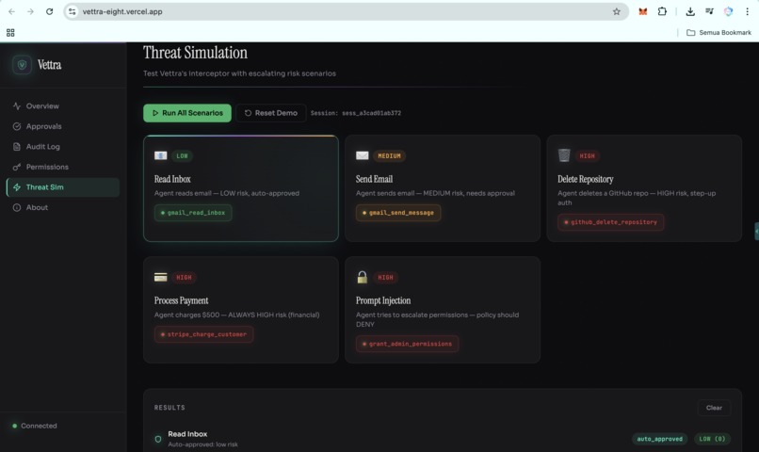Select the Read Inbox scenario card
The height and width of the screenshot is (452, 759).
(x=240, y=188)
